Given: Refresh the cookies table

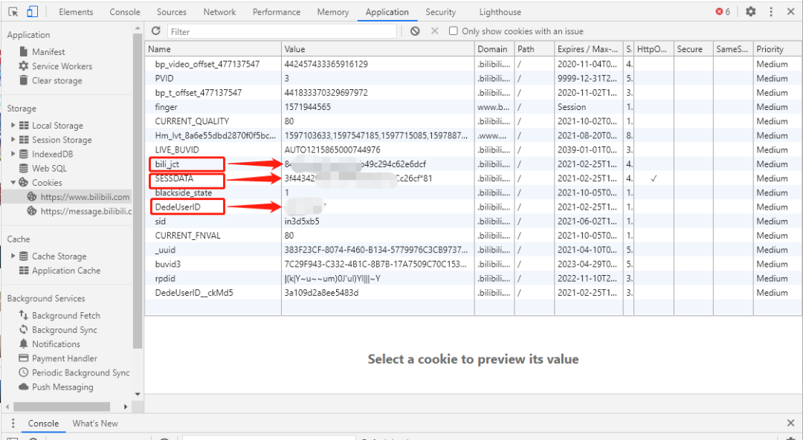Looking at the screenshot, I should [x=156, y=30].
